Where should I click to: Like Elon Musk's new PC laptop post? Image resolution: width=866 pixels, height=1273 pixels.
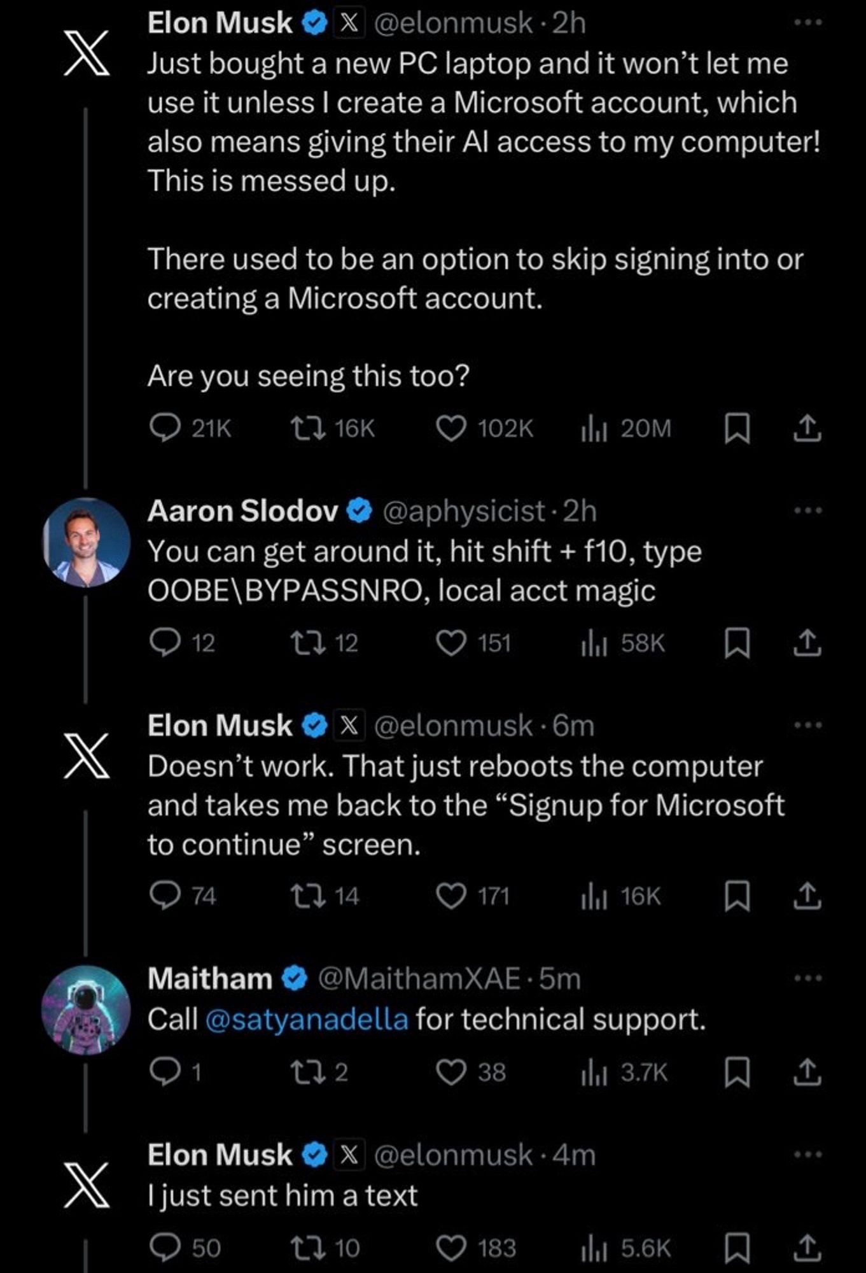[x=450, y=428]
